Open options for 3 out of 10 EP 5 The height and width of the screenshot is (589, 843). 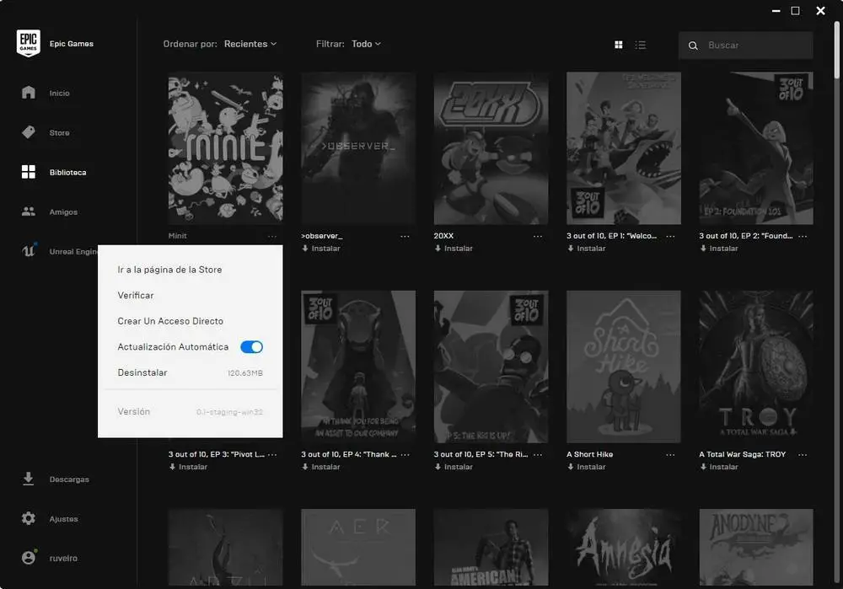(538, 455)
